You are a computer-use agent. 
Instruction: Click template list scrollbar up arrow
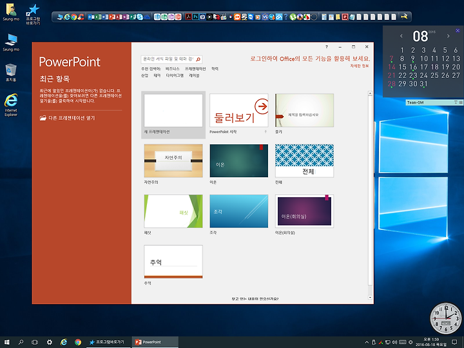tap(370, 93)
